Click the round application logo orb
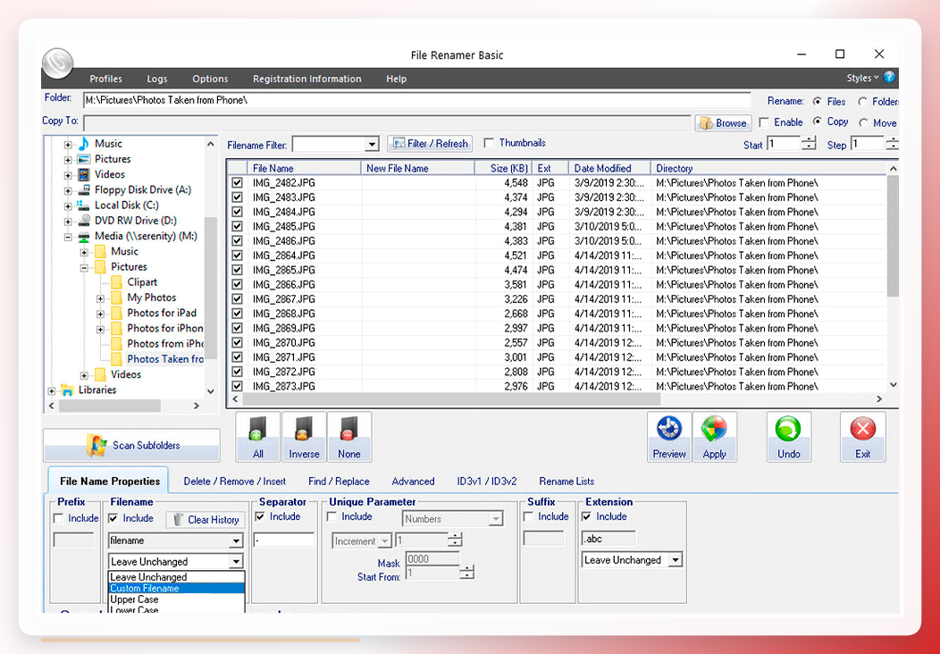This screenshot has height=654, width=940. 58,63
